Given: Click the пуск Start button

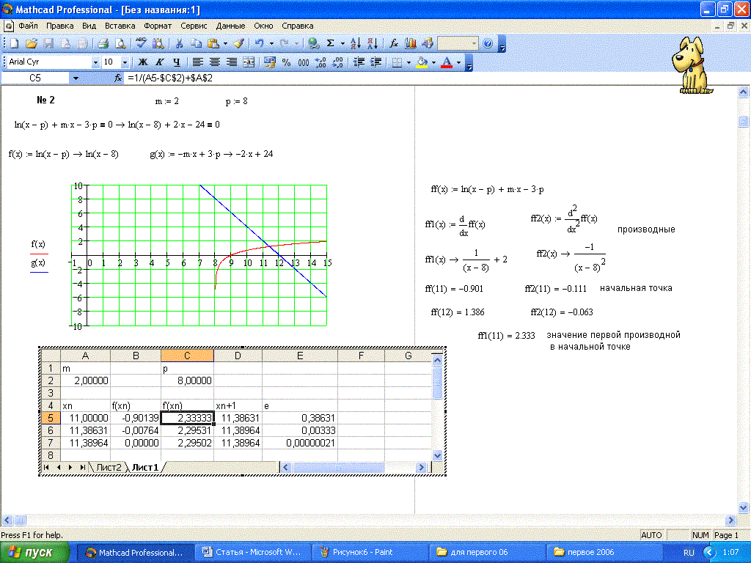Looking at the screenshot, I should click(x=35, y=552).
